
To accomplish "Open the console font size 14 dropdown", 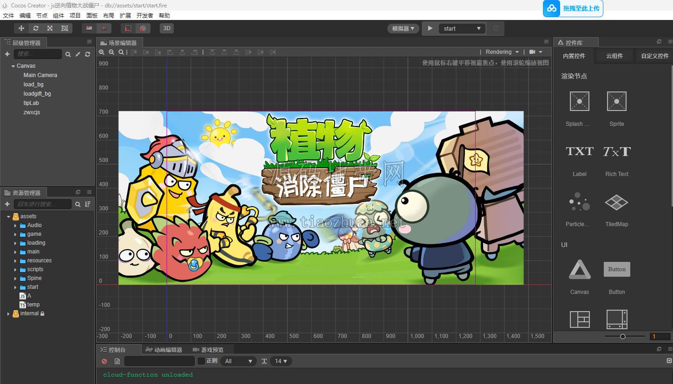I will click(x=281, y=361).
